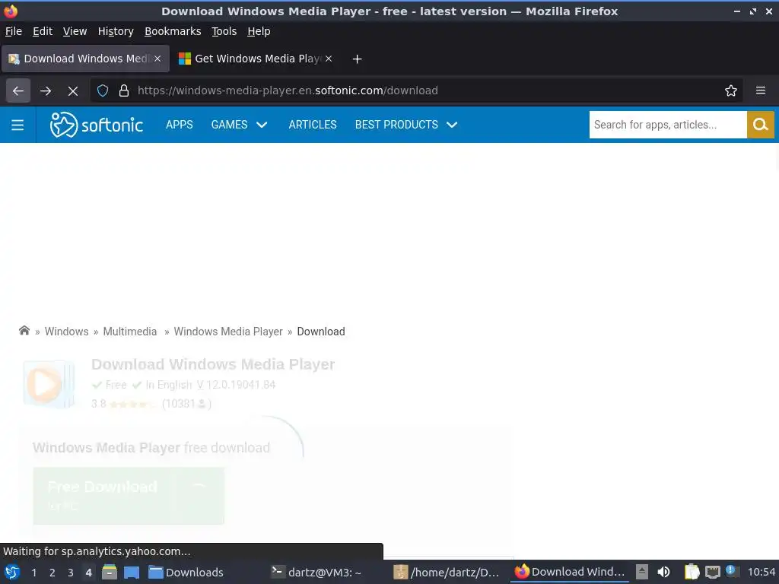Image resolution: width=779 pixels, height=584 pixels.
Task: Open the Firefox hamburger application menu
Action: click(761, 91)
